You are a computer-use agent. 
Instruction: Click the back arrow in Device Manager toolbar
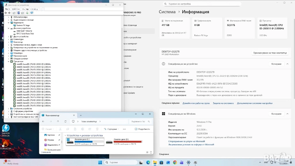pos(6,13)
